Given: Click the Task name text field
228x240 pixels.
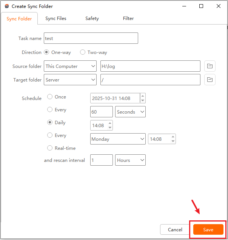Looking at the screenshot, I should click(91, 38).
